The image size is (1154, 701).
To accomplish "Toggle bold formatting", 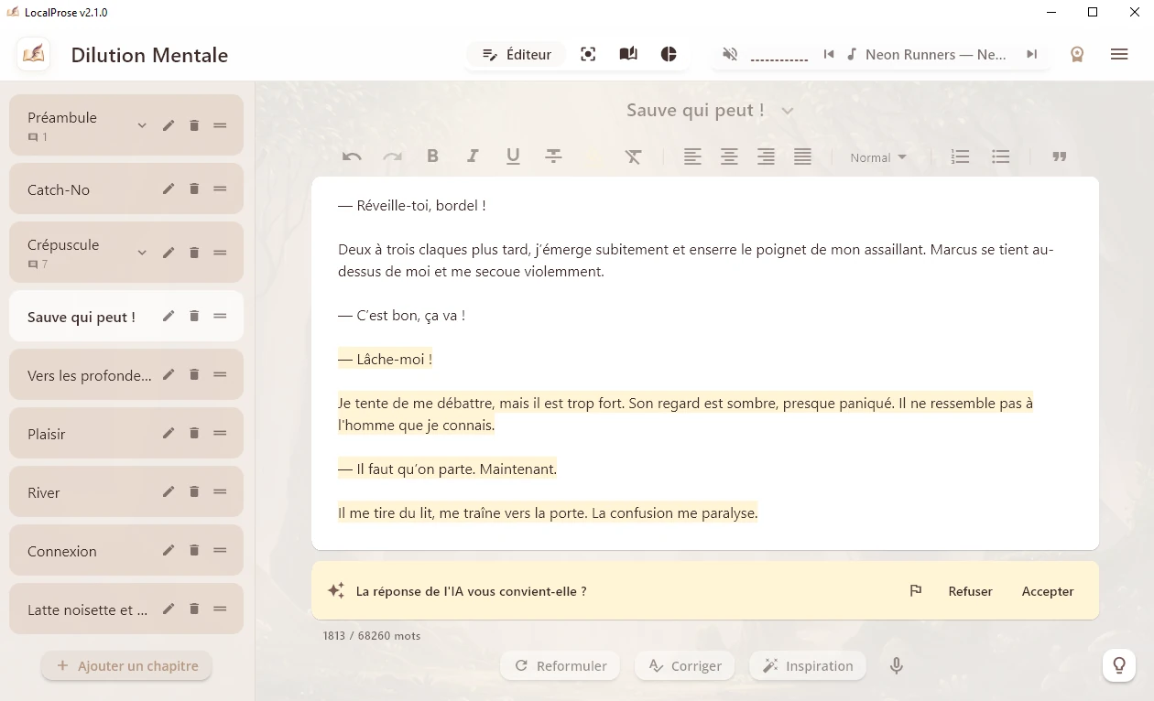I will click(x=432, y=157).
